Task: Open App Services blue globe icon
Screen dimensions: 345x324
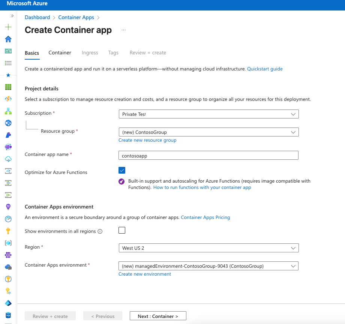Action: pyautogui.click(x=8, y=123)
